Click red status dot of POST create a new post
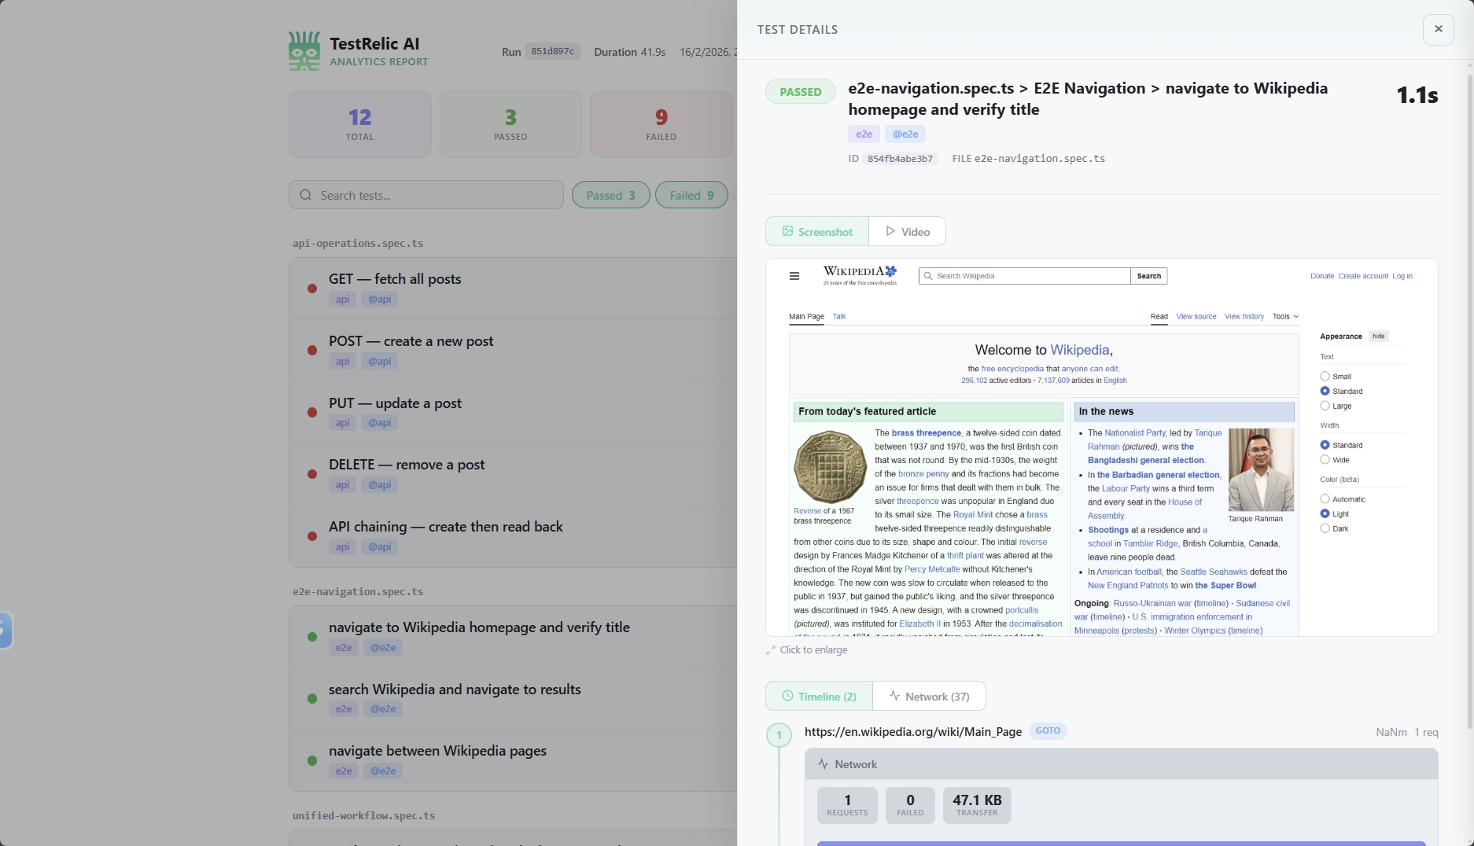 coord(312,351)
